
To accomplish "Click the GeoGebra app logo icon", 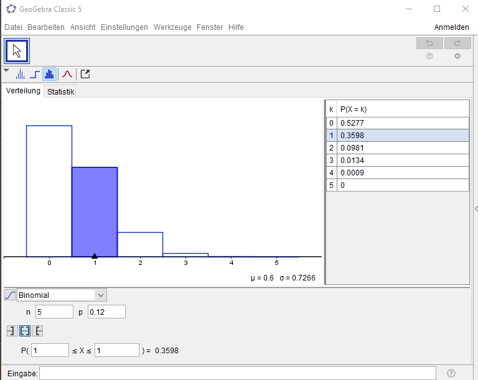I will [11, 9].
